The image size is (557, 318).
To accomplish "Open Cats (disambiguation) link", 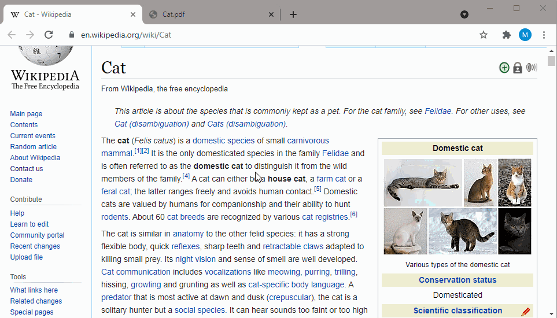I will [246, 124].
